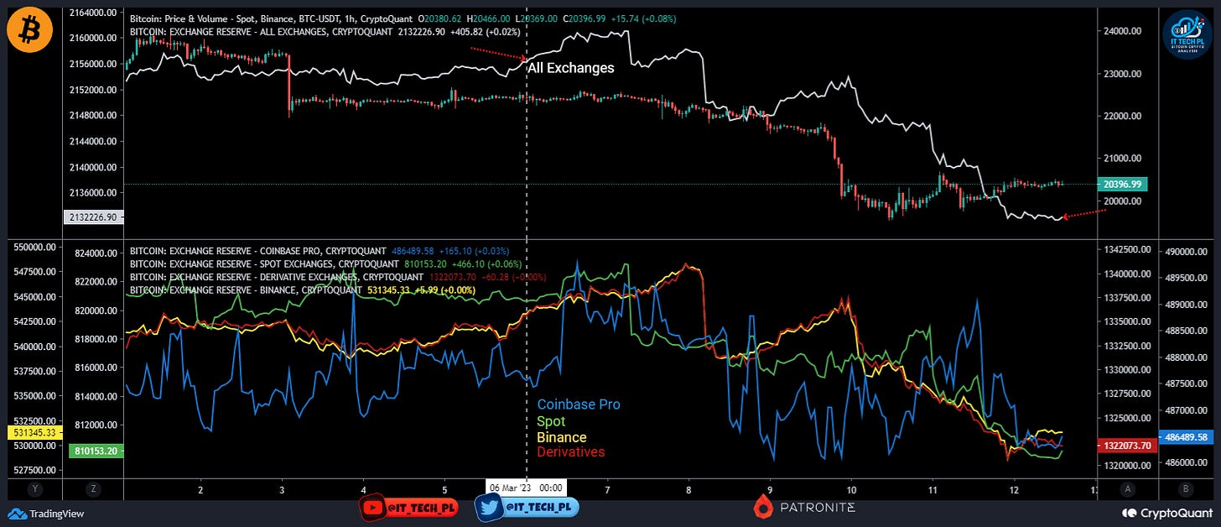Select the B scale label
Image resolution: width=1221 pixels, height=527 pixels.
pyautogui.click(x=1186, y=488)
